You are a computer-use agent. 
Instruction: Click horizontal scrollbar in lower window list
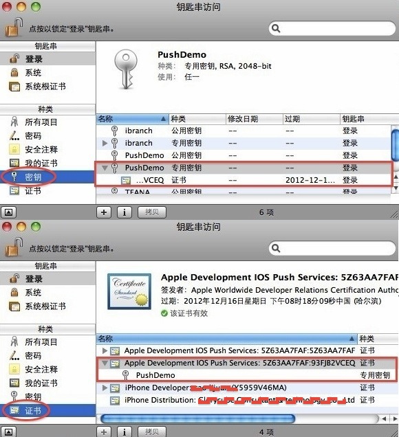click(198, 418)
